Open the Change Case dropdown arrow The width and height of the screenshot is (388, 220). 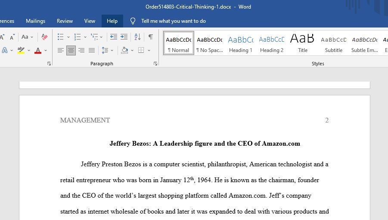(x=32, y=37)
